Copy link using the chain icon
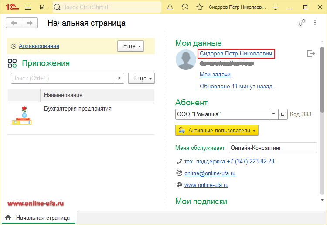The width and height of the screenshot is (327, 225). pyautogui.click(x=302, y=23)
